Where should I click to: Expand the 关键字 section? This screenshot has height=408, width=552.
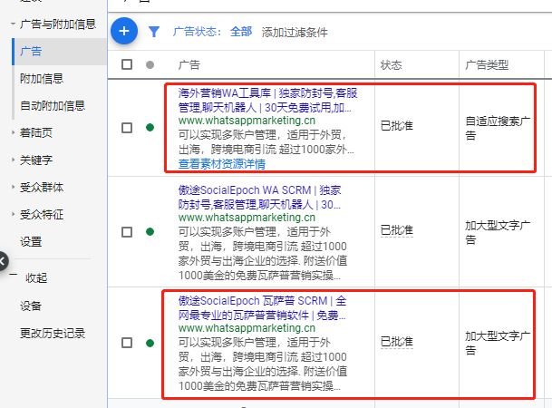13,160
